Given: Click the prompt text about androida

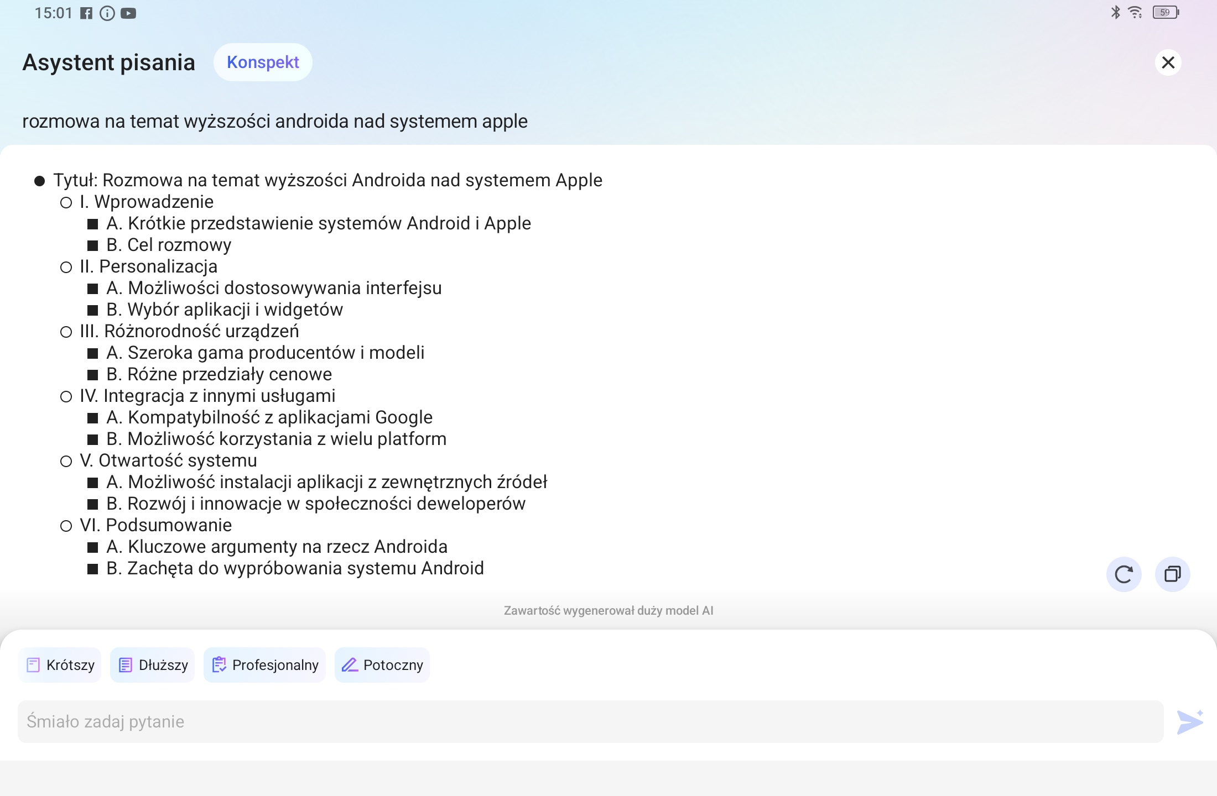Looking at the screenshot, I should coord(275,121).
